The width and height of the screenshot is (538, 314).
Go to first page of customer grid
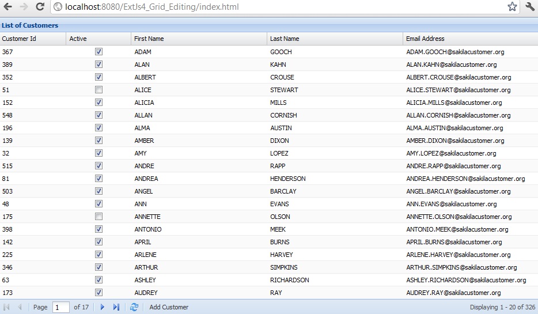[6, 307]
